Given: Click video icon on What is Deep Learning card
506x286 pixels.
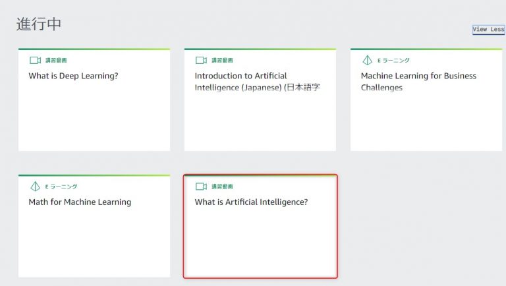Looking at the screenshot, I should (35, 61).
